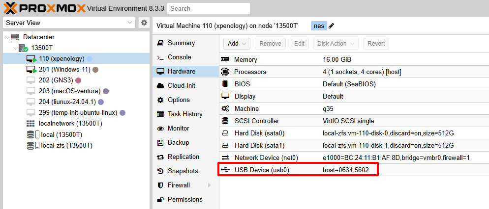
Task: Click the gear settings icon beside Server View
Action: click(144, 23)
